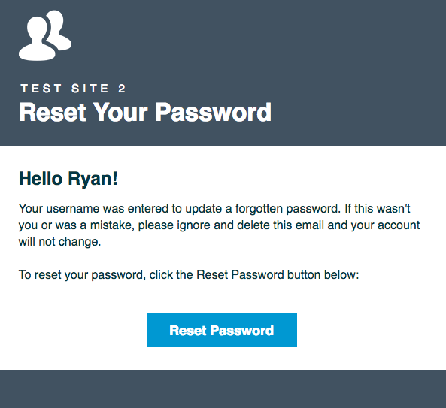The image size is (446, 408).
Task: Click the two-person users logo icon
Action: point(45,35)
